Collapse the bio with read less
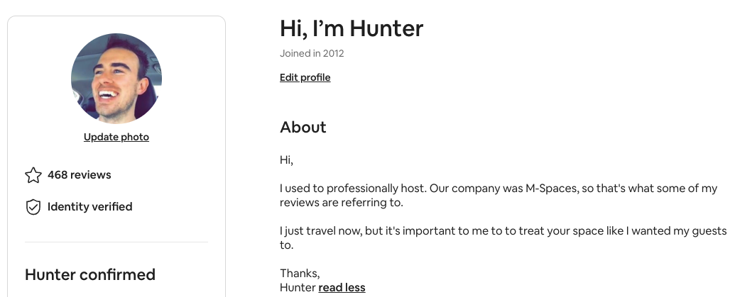The height and width of the screenshot is (297, 735). [x=342, y=288]
